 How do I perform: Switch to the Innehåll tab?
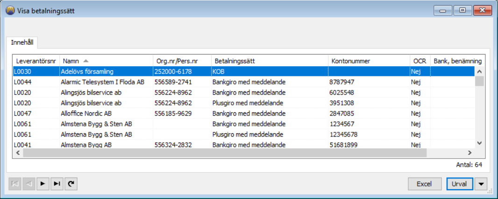pyautogui.click(x=22, y=42)
